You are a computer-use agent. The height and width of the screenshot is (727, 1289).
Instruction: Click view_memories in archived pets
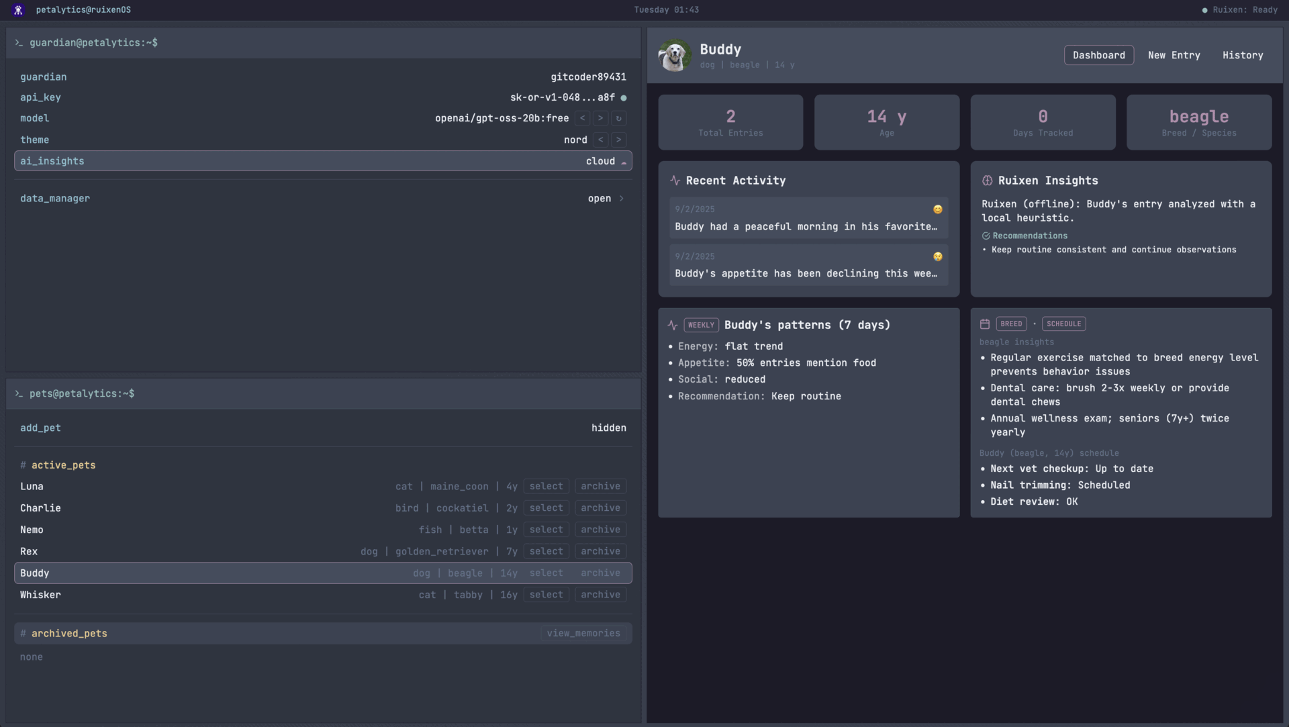click(x=583, y=634)
